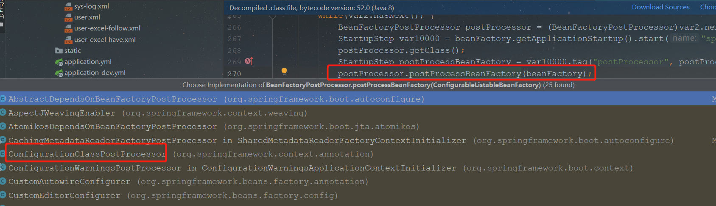Select user-excel-have.xml in project tree
716x206 pixels.
[x=105, y=39]
